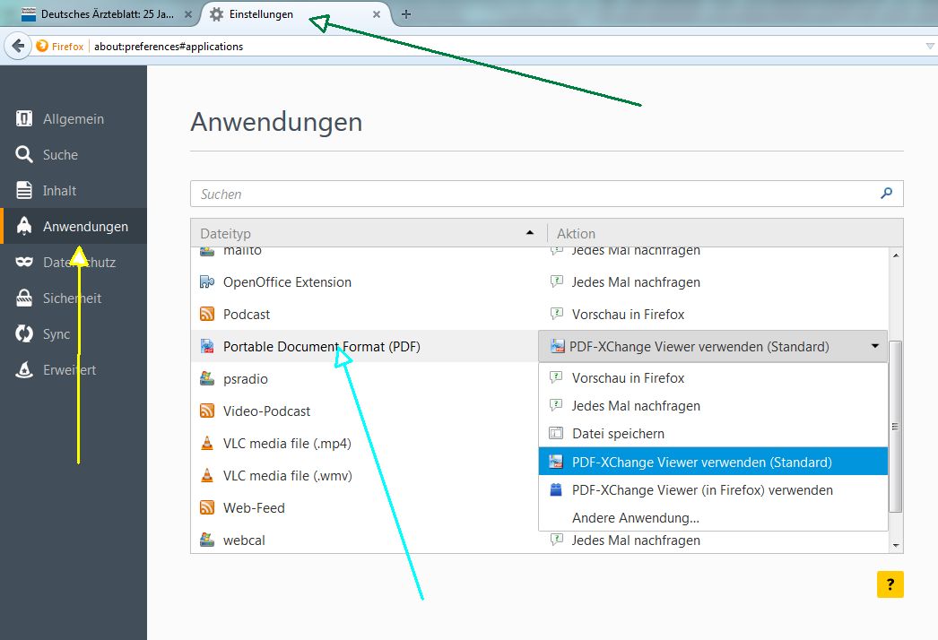Choose Andere Anwendung... option
The image size is (938, 640).
click(x=713, y=517)
